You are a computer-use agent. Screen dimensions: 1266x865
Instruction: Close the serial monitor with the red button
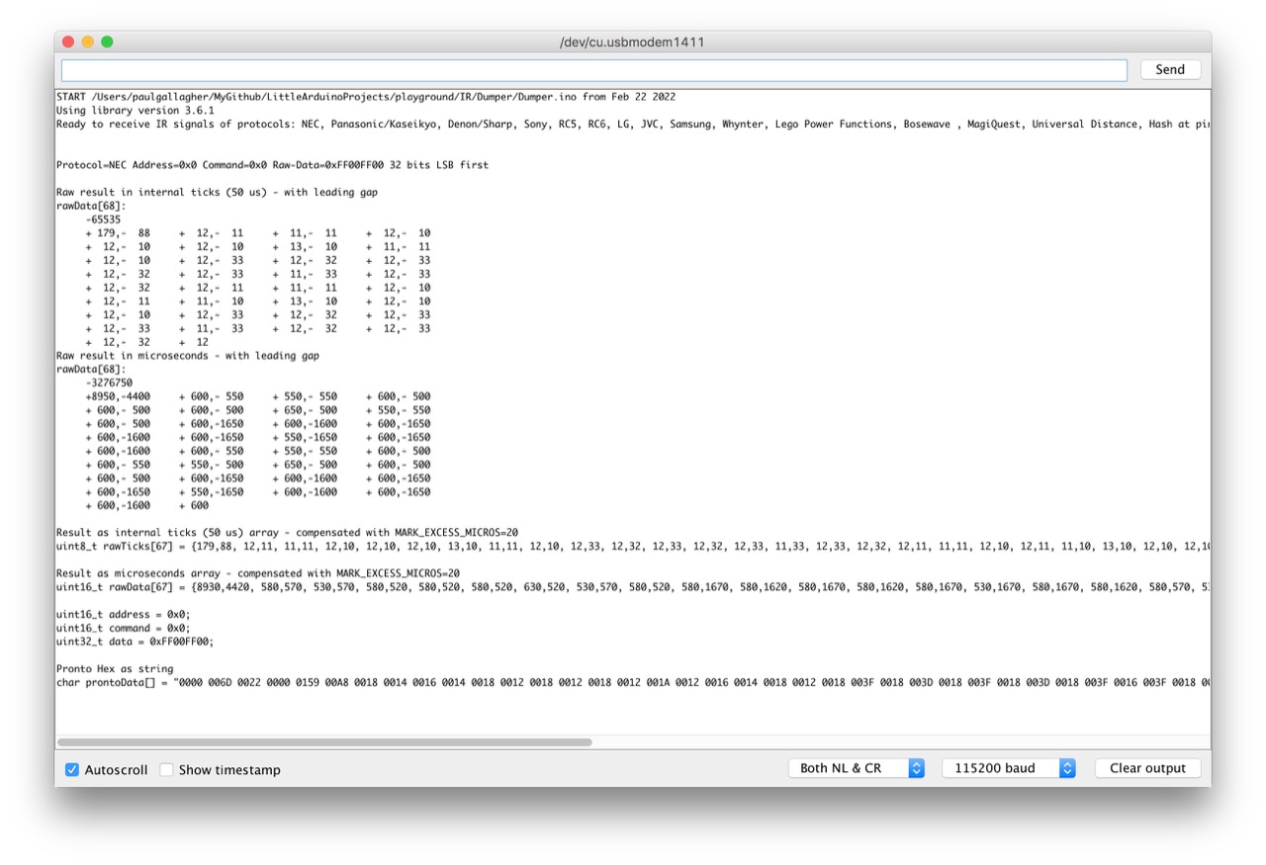pos(68,42)
